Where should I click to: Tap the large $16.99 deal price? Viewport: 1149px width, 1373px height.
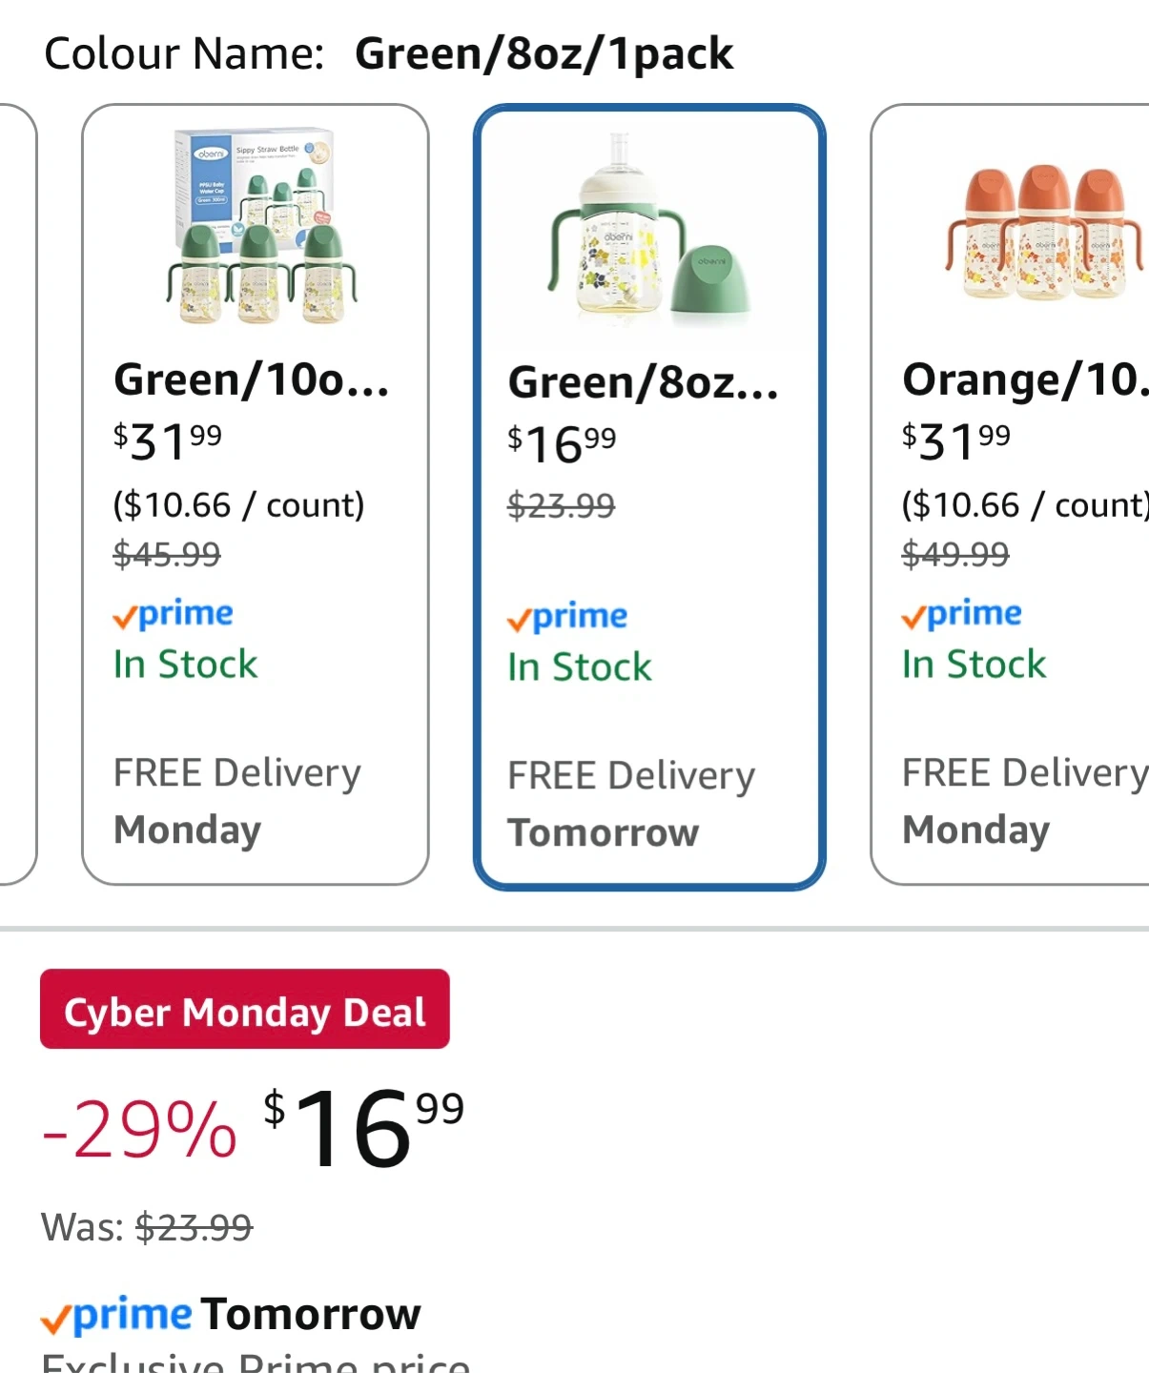click(364, 1129)
